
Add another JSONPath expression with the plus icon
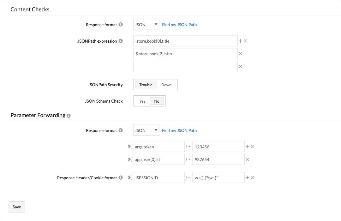[x=240, y=41]
